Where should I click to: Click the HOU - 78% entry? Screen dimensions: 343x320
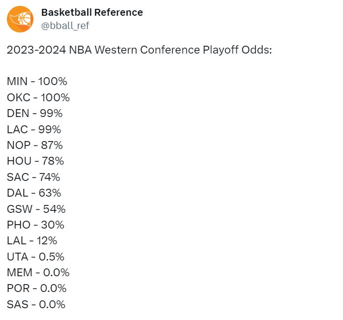[35, 161]
